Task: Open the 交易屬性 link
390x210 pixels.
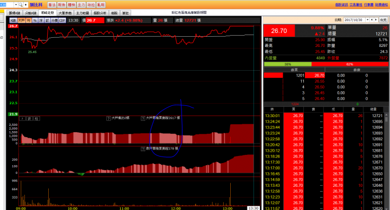Action: [x=356, y=5]
